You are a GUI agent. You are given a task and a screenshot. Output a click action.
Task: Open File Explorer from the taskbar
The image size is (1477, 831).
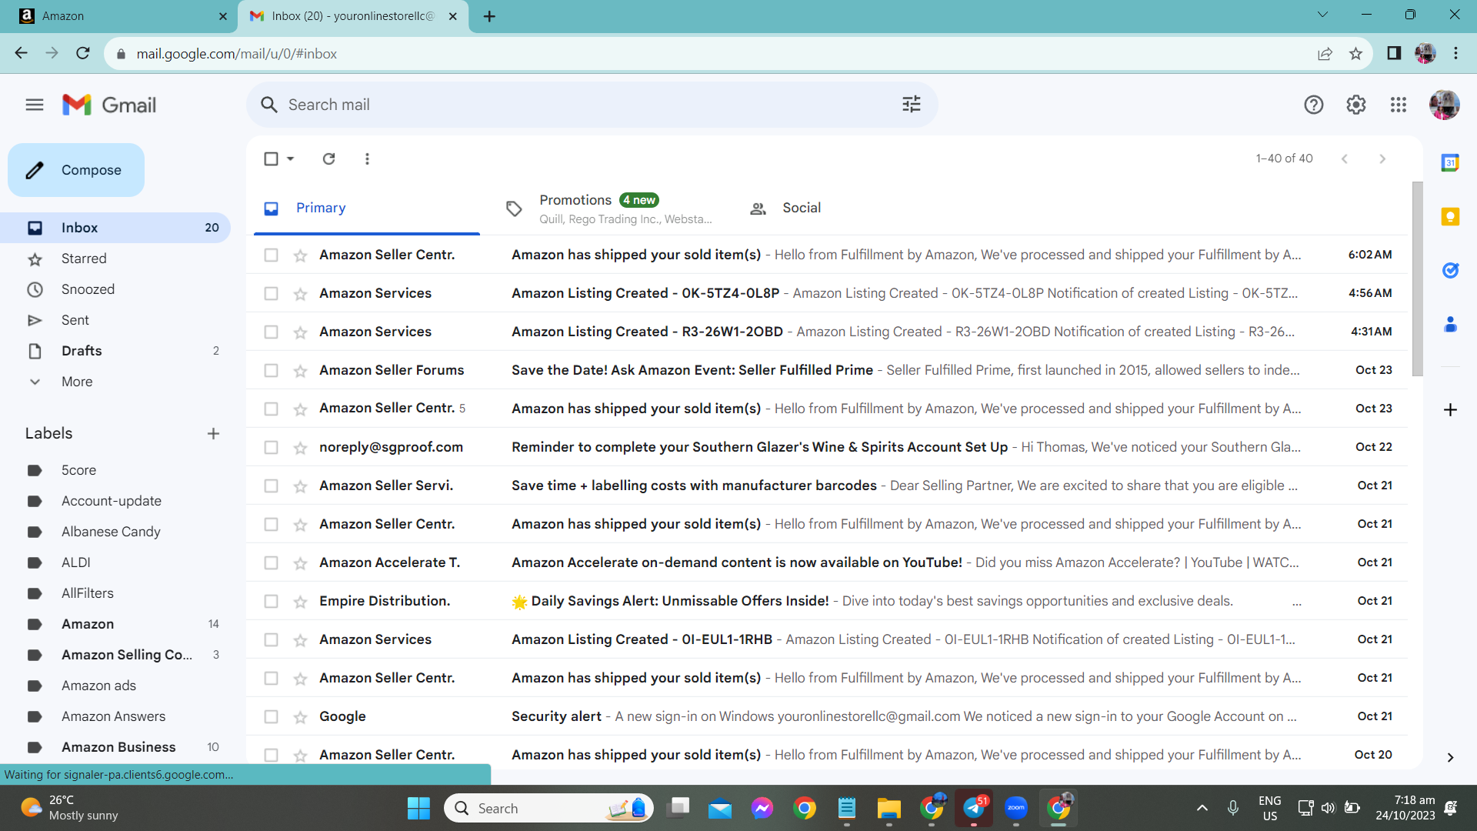[x=889, y=808]
